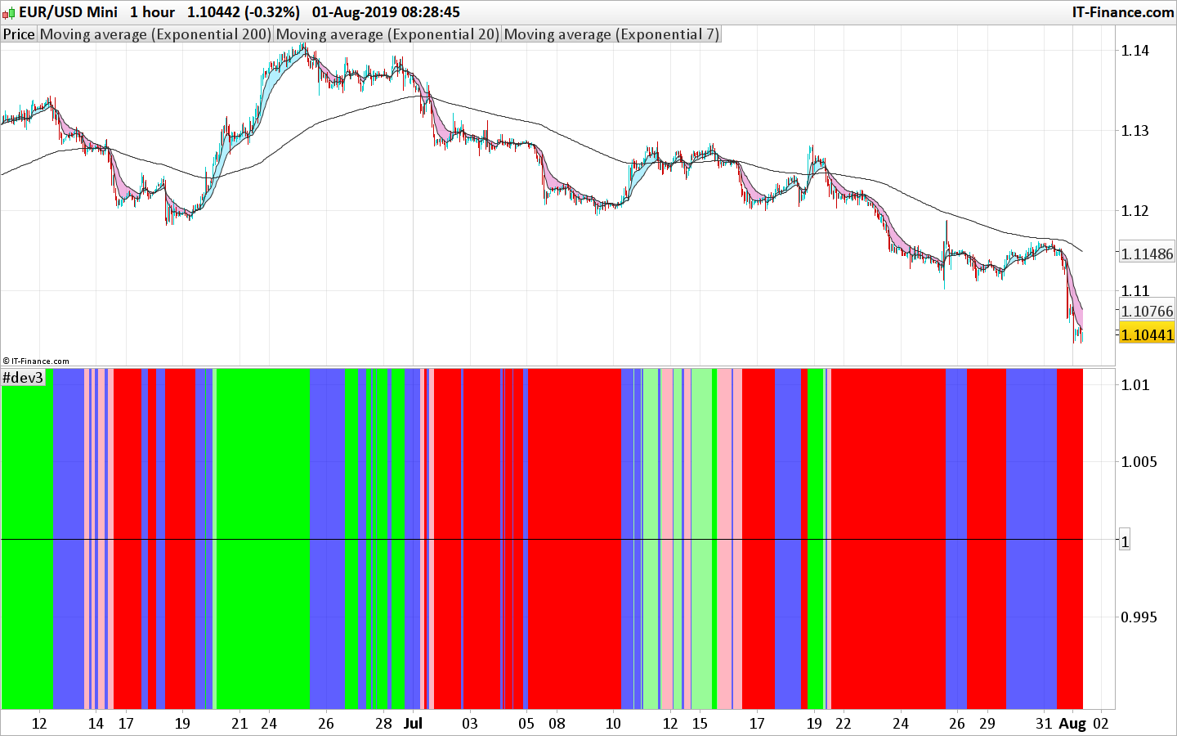Click the 1.005 indicator axis label
Viewport: 1177px width, 736px height.
pyautogui.click(x=1139, y=462)
